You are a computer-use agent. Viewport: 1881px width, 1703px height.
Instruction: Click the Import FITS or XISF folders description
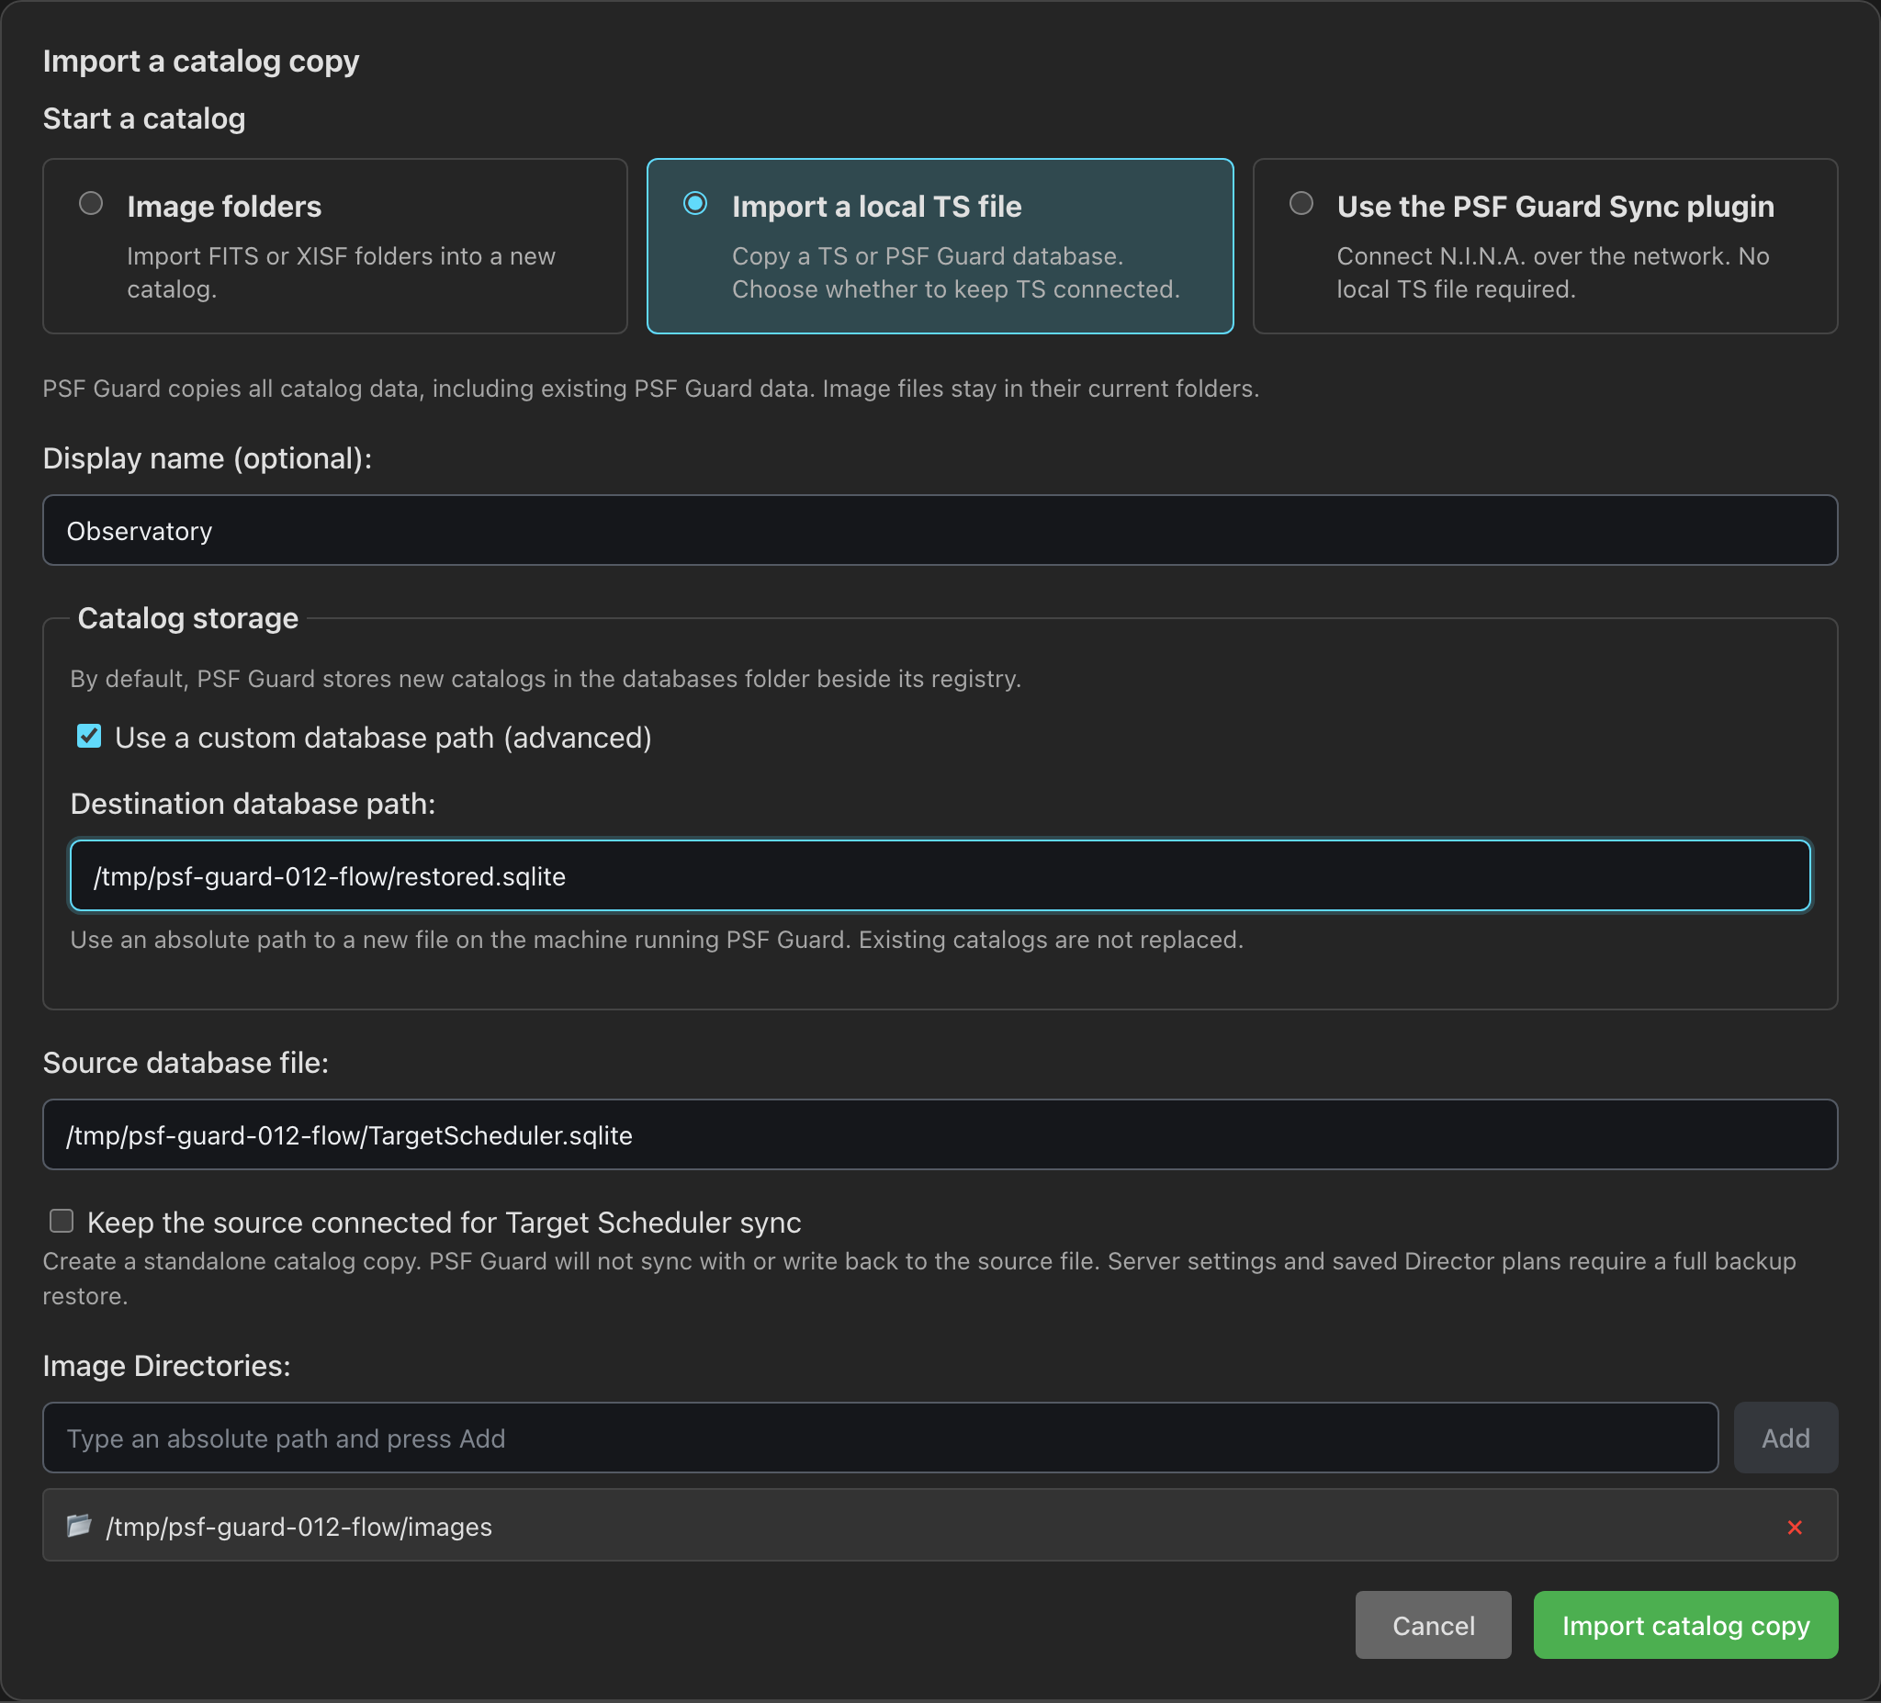341,273
